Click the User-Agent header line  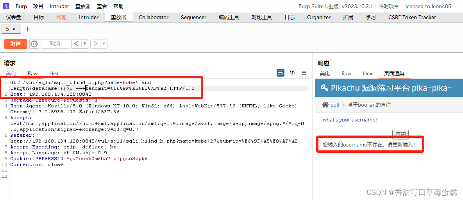pyautogui.click(x=154, y=109)
